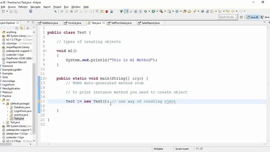Viewport: 270px width, 152px height.
Task: Open the Run menu
Action: 66,7
